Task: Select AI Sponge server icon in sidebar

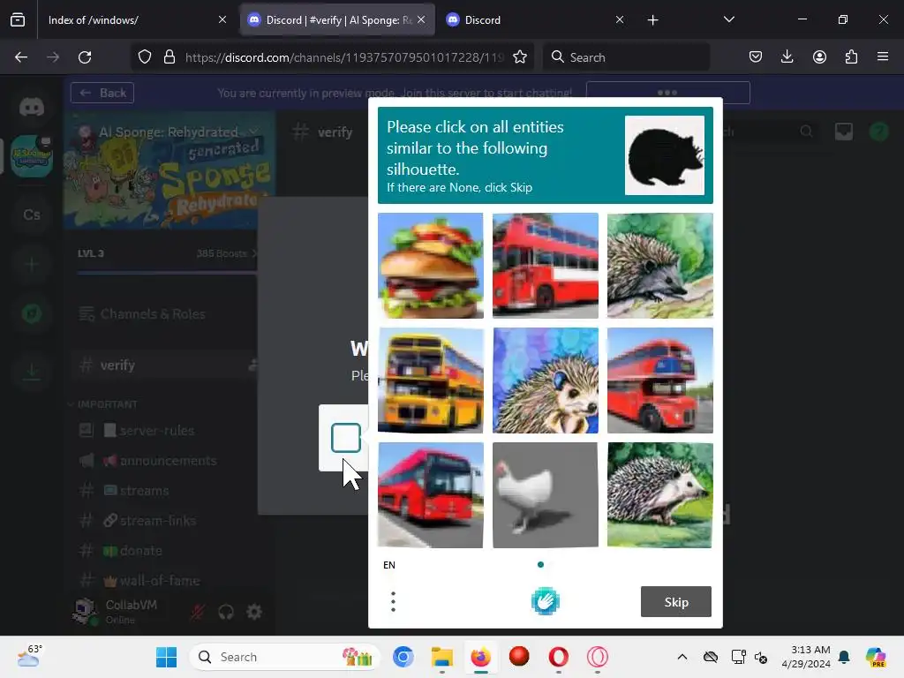Action: 32,155
